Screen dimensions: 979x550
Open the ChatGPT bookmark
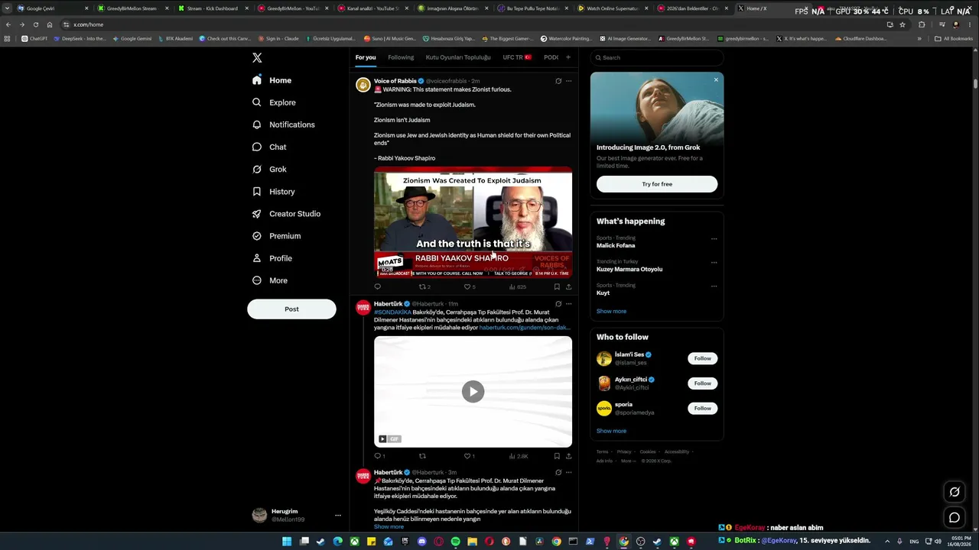34,38
